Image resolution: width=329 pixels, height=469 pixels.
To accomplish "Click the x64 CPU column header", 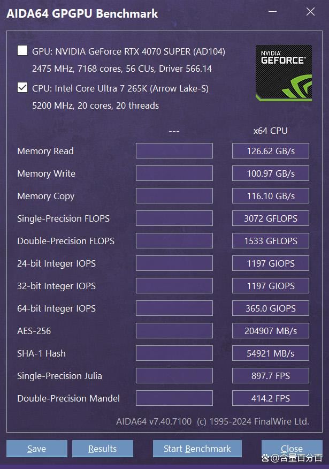I will [x=270, y=131].
